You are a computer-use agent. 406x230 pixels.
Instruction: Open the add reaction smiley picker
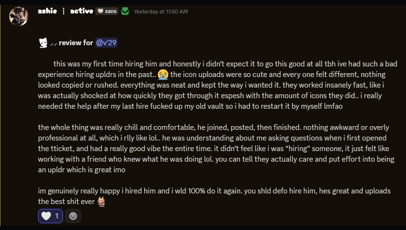[x=73, y=216]
